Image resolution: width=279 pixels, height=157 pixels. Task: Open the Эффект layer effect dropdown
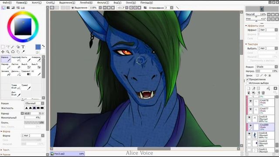point(268,30)
